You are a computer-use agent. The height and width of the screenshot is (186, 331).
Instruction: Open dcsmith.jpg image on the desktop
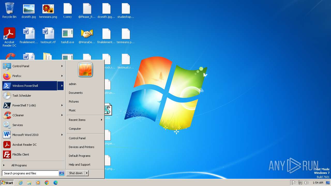coord(29,11)
